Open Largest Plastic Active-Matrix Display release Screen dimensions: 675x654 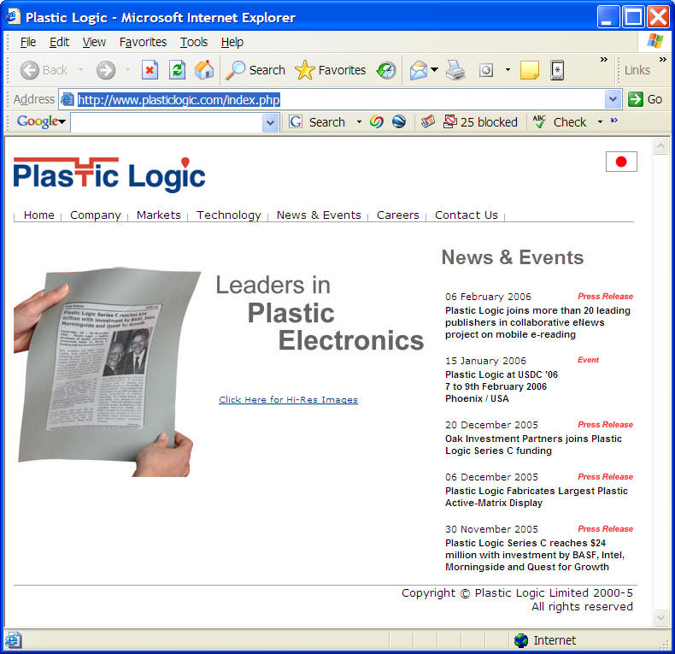[x=537, y=497]
